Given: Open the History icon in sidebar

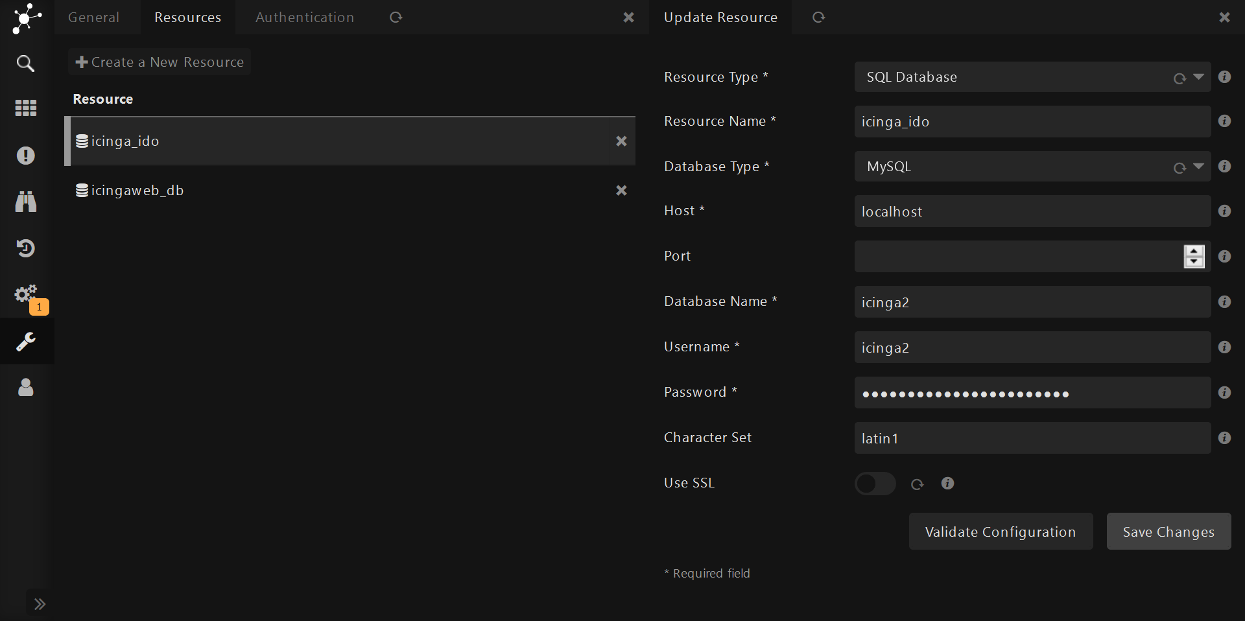Looking at the screenshot, I should 26,248.
